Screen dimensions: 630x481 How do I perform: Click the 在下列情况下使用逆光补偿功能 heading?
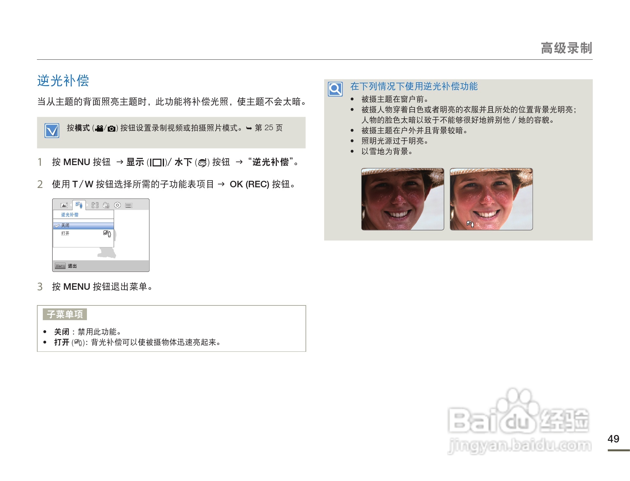[414, 86]
